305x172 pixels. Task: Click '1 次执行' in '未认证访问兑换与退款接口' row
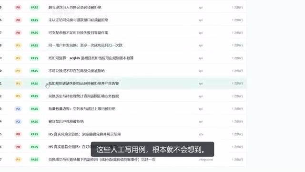pyautogui.click(x=237, y=20)
